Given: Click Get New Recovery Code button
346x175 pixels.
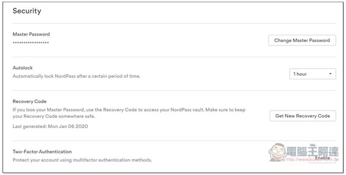Looking at the screenshot, I should (x=302, y=116).
